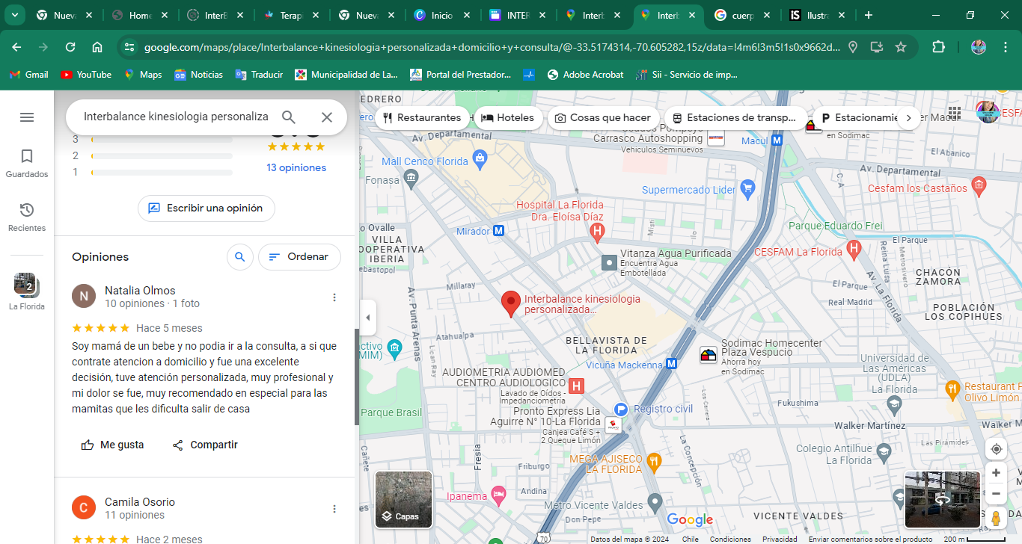The height and width of the screenshot is (544, 1022).
Task: Open a new browser tab with plus
Action: [x=868, y=15]
